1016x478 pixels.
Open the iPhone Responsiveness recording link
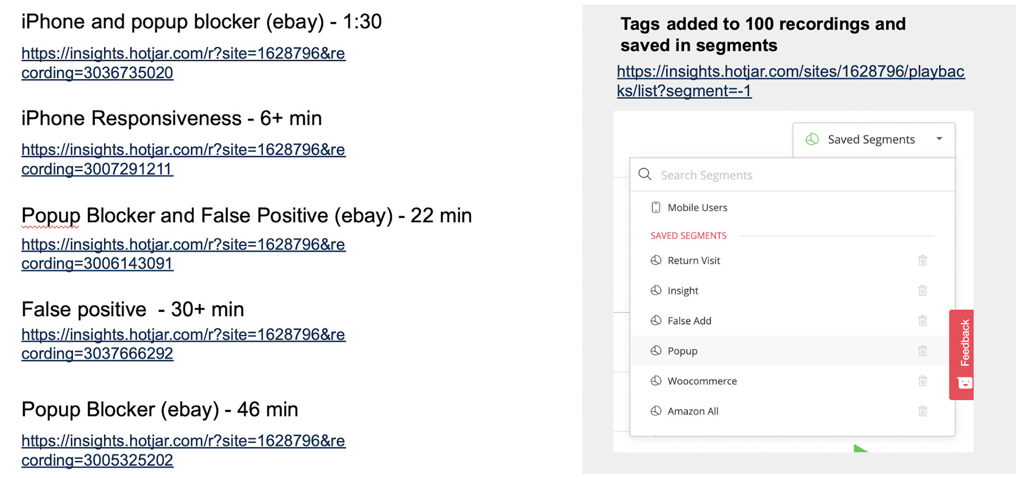(x=183, y=159)
